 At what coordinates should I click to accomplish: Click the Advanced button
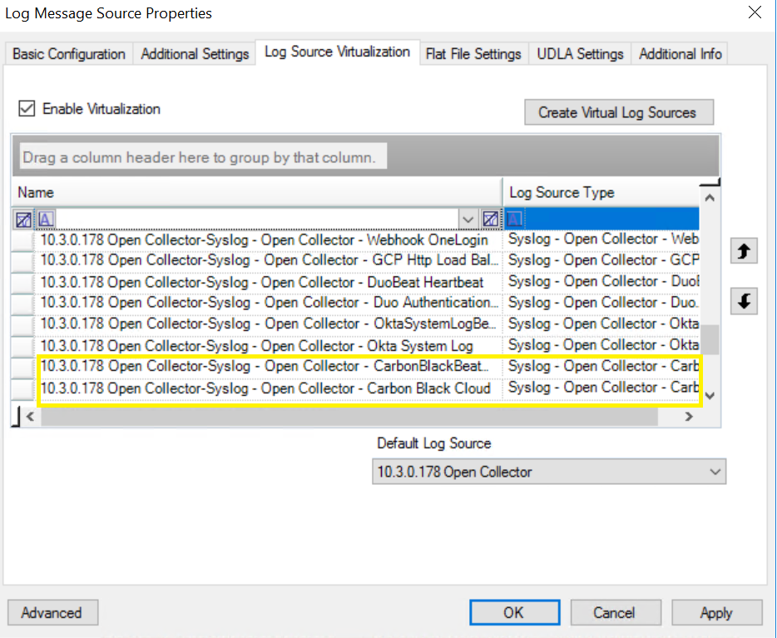coord(52,613)
